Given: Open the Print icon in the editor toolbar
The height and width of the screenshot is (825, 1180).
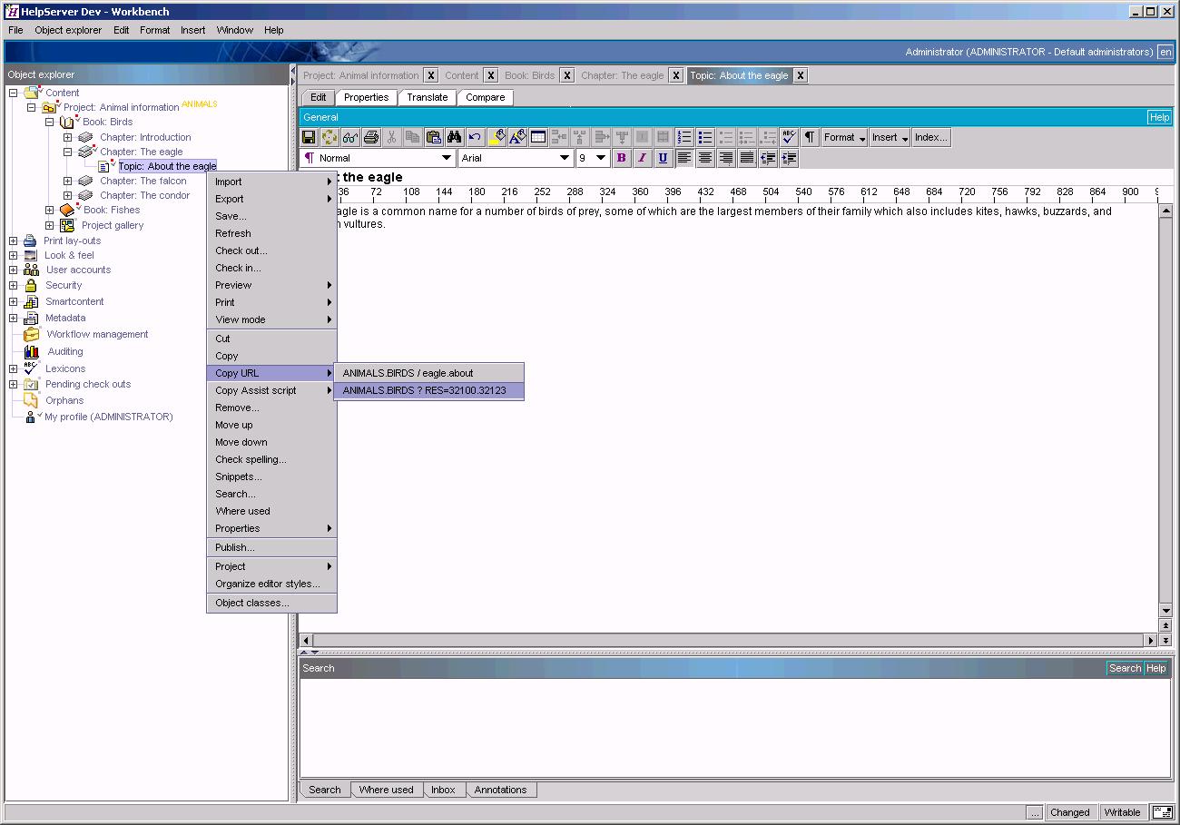Looking at the screenshot, I should tap(370, 136).
